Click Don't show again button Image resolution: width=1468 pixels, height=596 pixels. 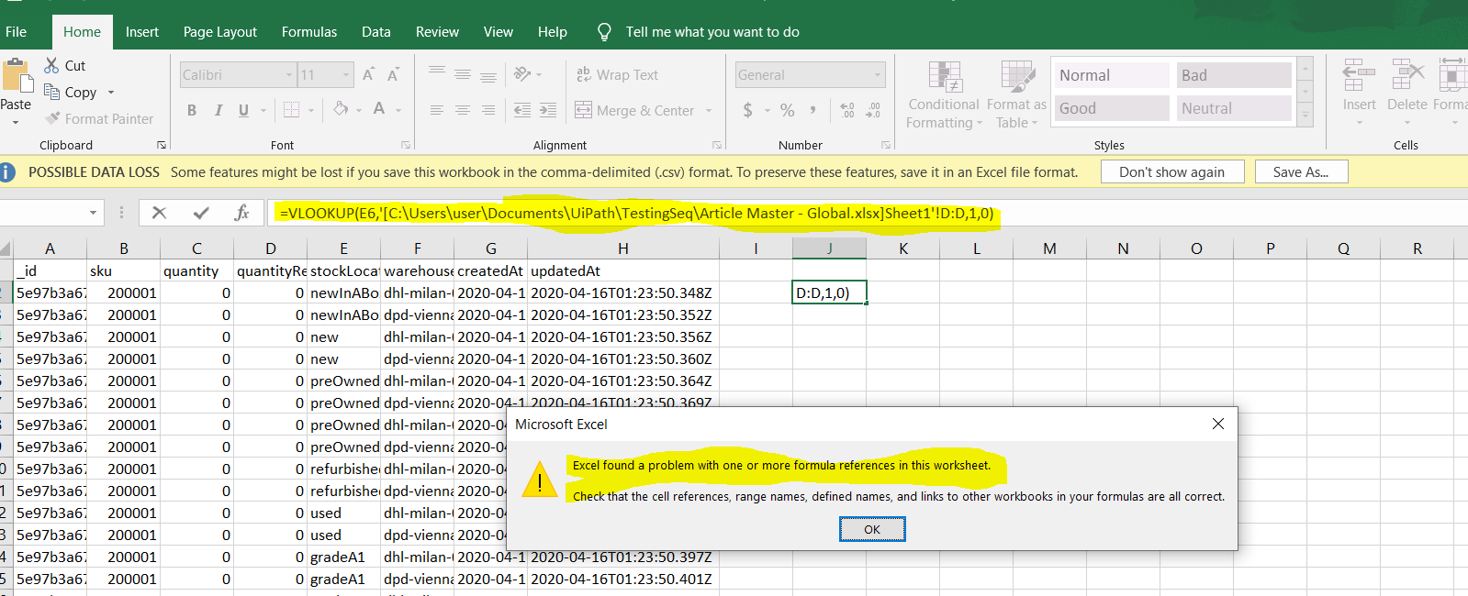1172,171
